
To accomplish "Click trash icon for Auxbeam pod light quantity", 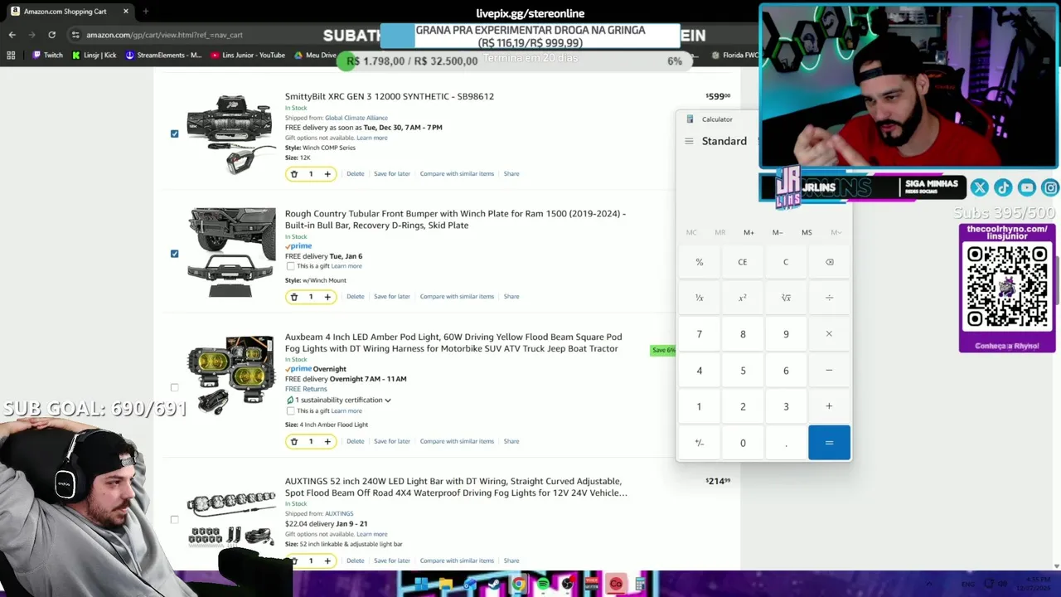I will tap(293, 441).
